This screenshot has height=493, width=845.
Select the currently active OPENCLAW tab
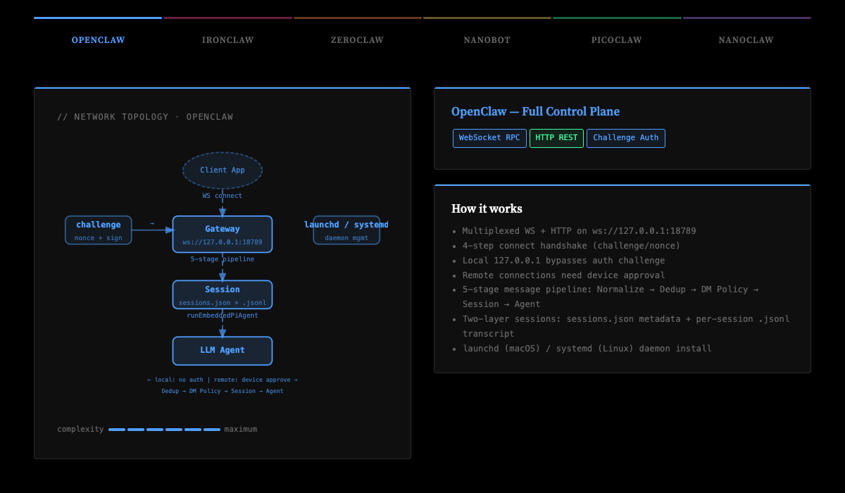[x=98, y=40]
